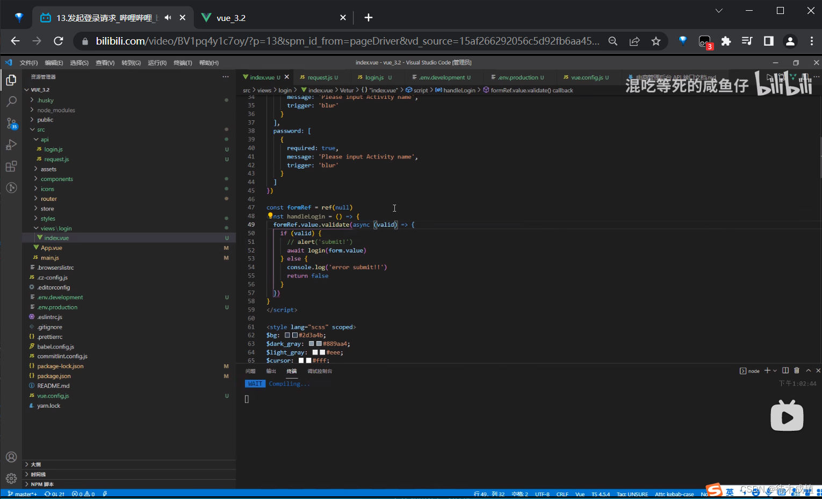
Task: Bookmark this page with star icon
Action: point(656,41)
